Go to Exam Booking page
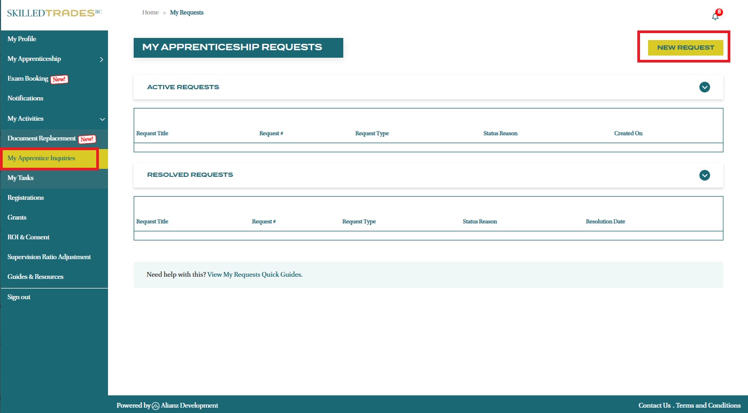 (28, 79)
